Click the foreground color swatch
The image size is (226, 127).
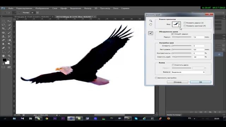5,60
